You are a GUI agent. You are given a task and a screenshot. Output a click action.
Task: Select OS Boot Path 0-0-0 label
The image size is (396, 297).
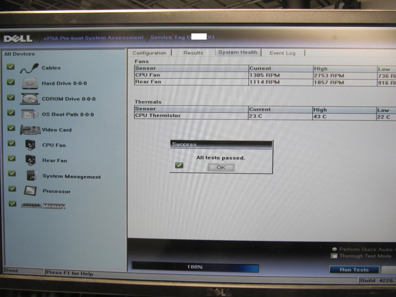point(68,114)
